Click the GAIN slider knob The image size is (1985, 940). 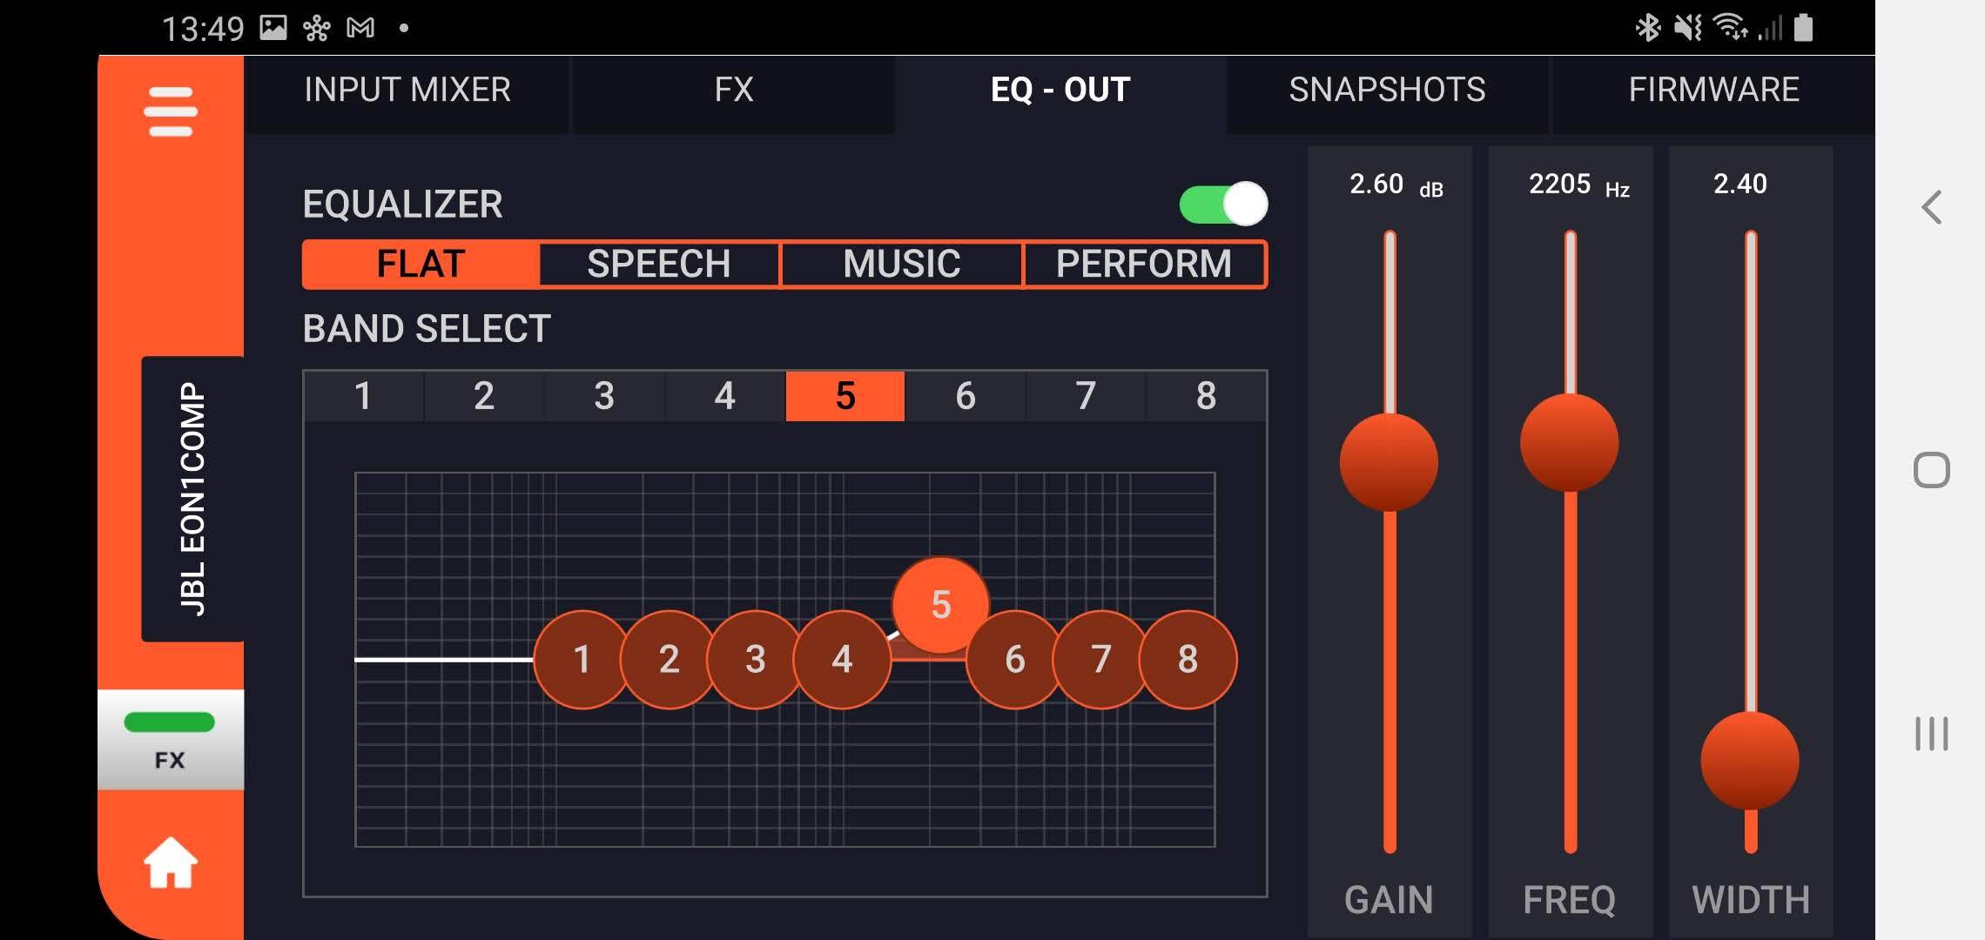[1389, 462]
